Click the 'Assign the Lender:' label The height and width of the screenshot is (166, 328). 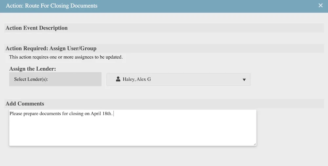click(x=32, y=69)
